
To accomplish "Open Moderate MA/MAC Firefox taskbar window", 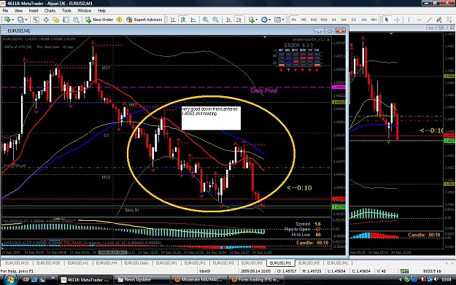I will [x=199, y=280].
